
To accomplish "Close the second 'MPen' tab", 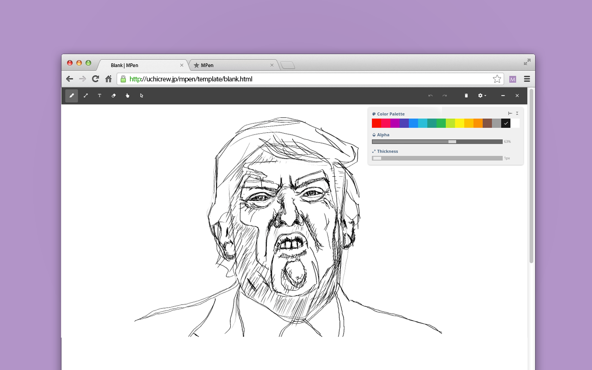I will 272,65.
